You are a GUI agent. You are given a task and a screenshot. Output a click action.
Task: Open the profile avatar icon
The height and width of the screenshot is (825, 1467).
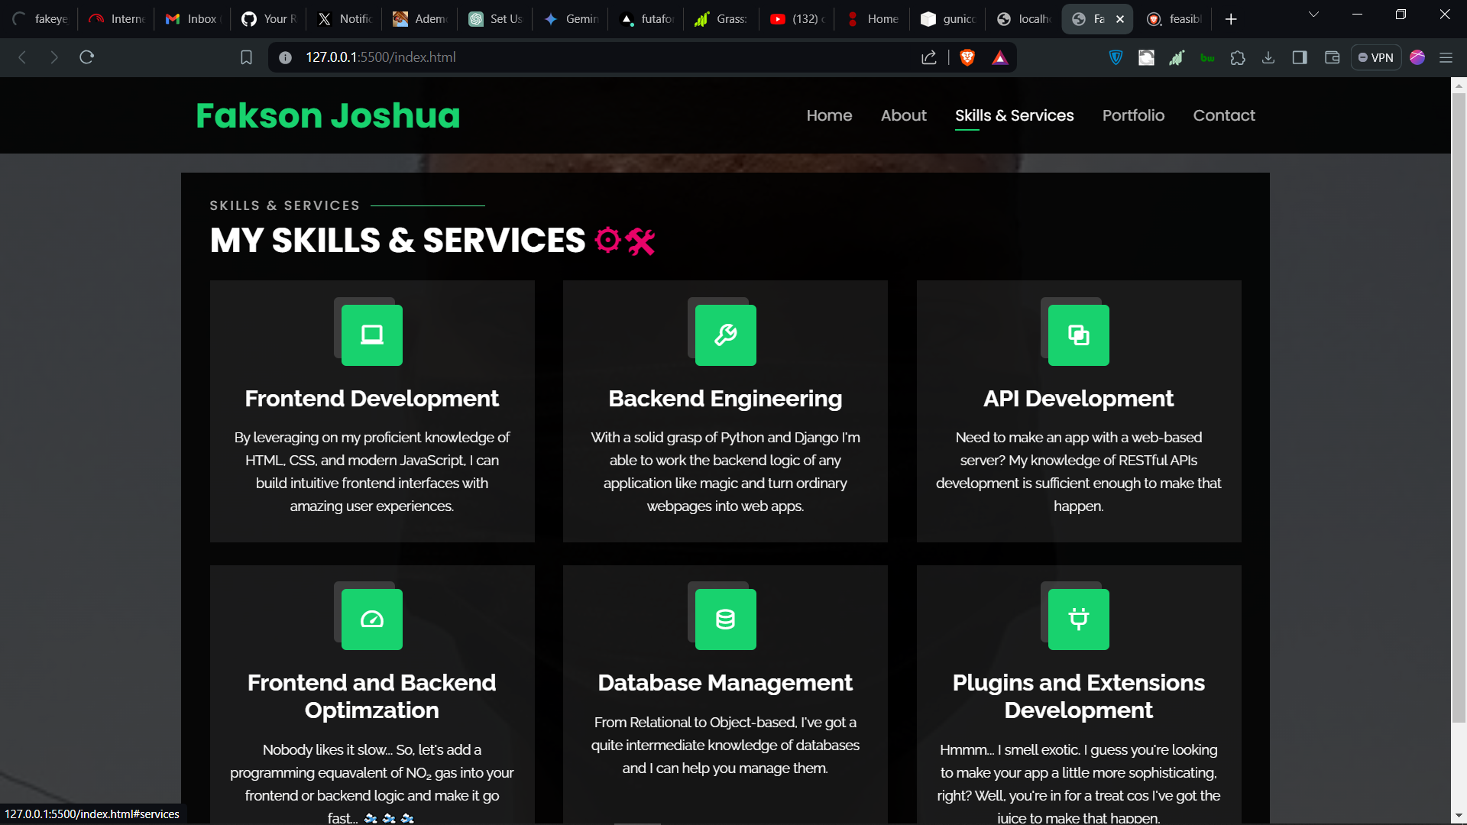[x=1417, y=57]
